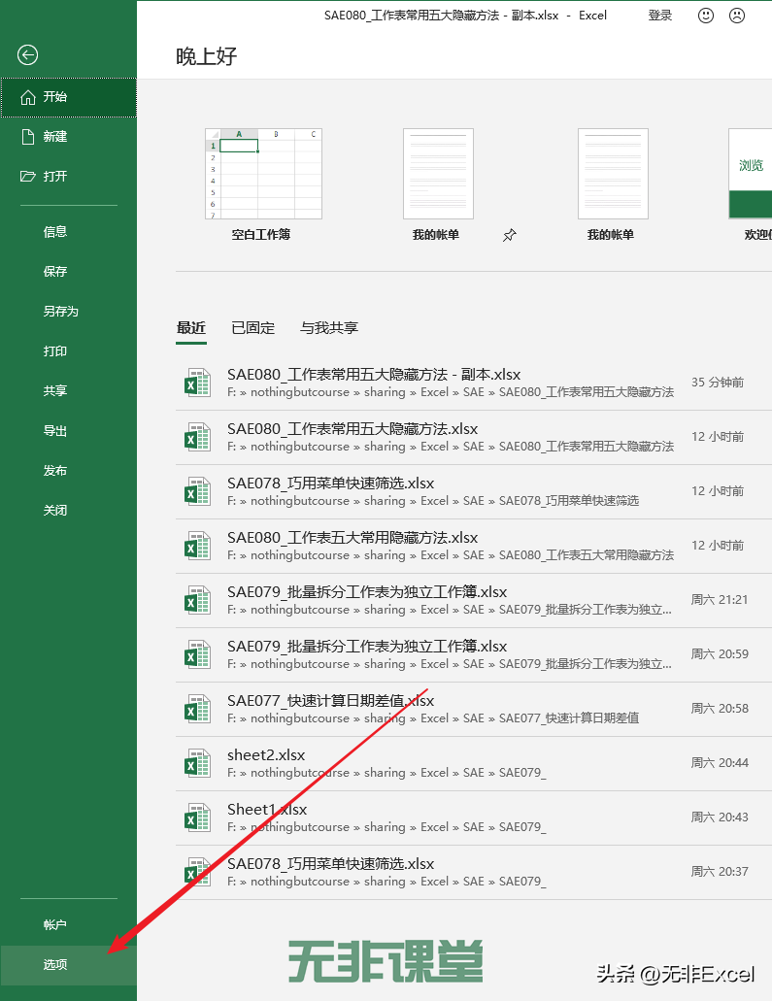Viewport: 772px width, 1001px height.
Task: Click the 周六 20:43 timestamp
Action: 720,817
